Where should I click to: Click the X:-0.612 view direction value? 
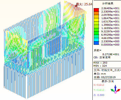pyautogui.click(x=99, y=85)
